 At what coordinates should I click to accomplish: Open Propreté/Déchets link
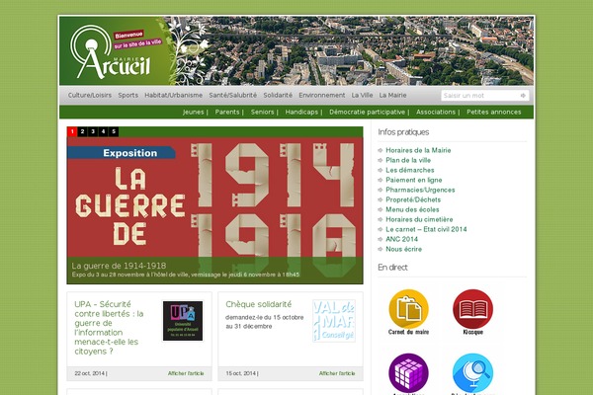(x=413, y=199)
